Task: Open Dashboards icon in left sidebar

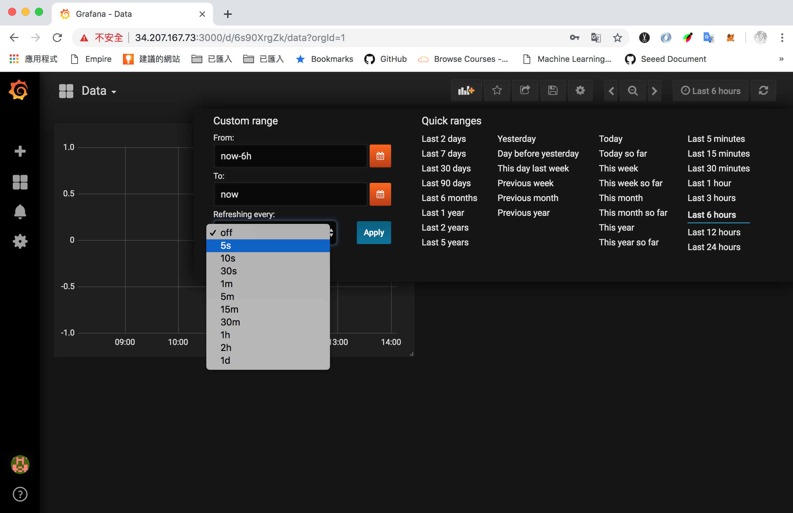Action: 20,182
